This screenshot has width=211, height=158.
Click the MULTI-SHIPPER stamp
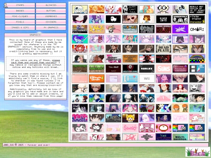[x=180, y=137]
